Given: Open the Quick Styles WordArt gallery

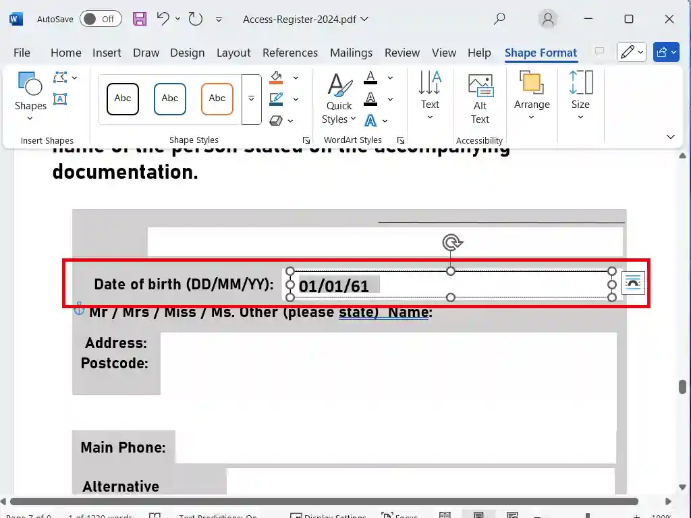Looking at the screenshot, I should pos(339,99).
